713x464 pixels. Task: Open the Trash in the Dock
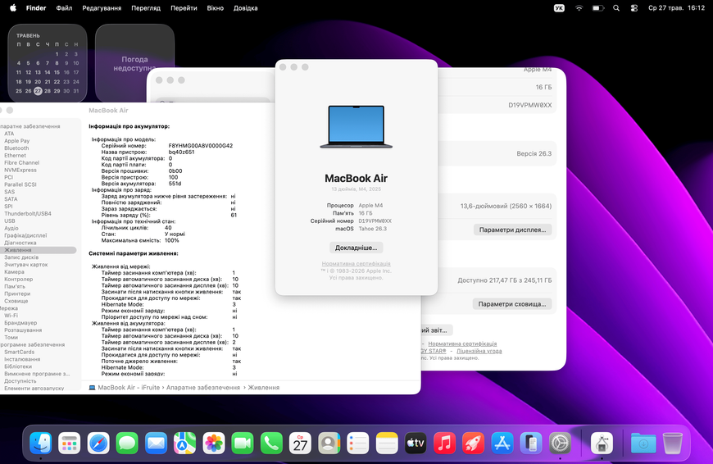point(673,443)
